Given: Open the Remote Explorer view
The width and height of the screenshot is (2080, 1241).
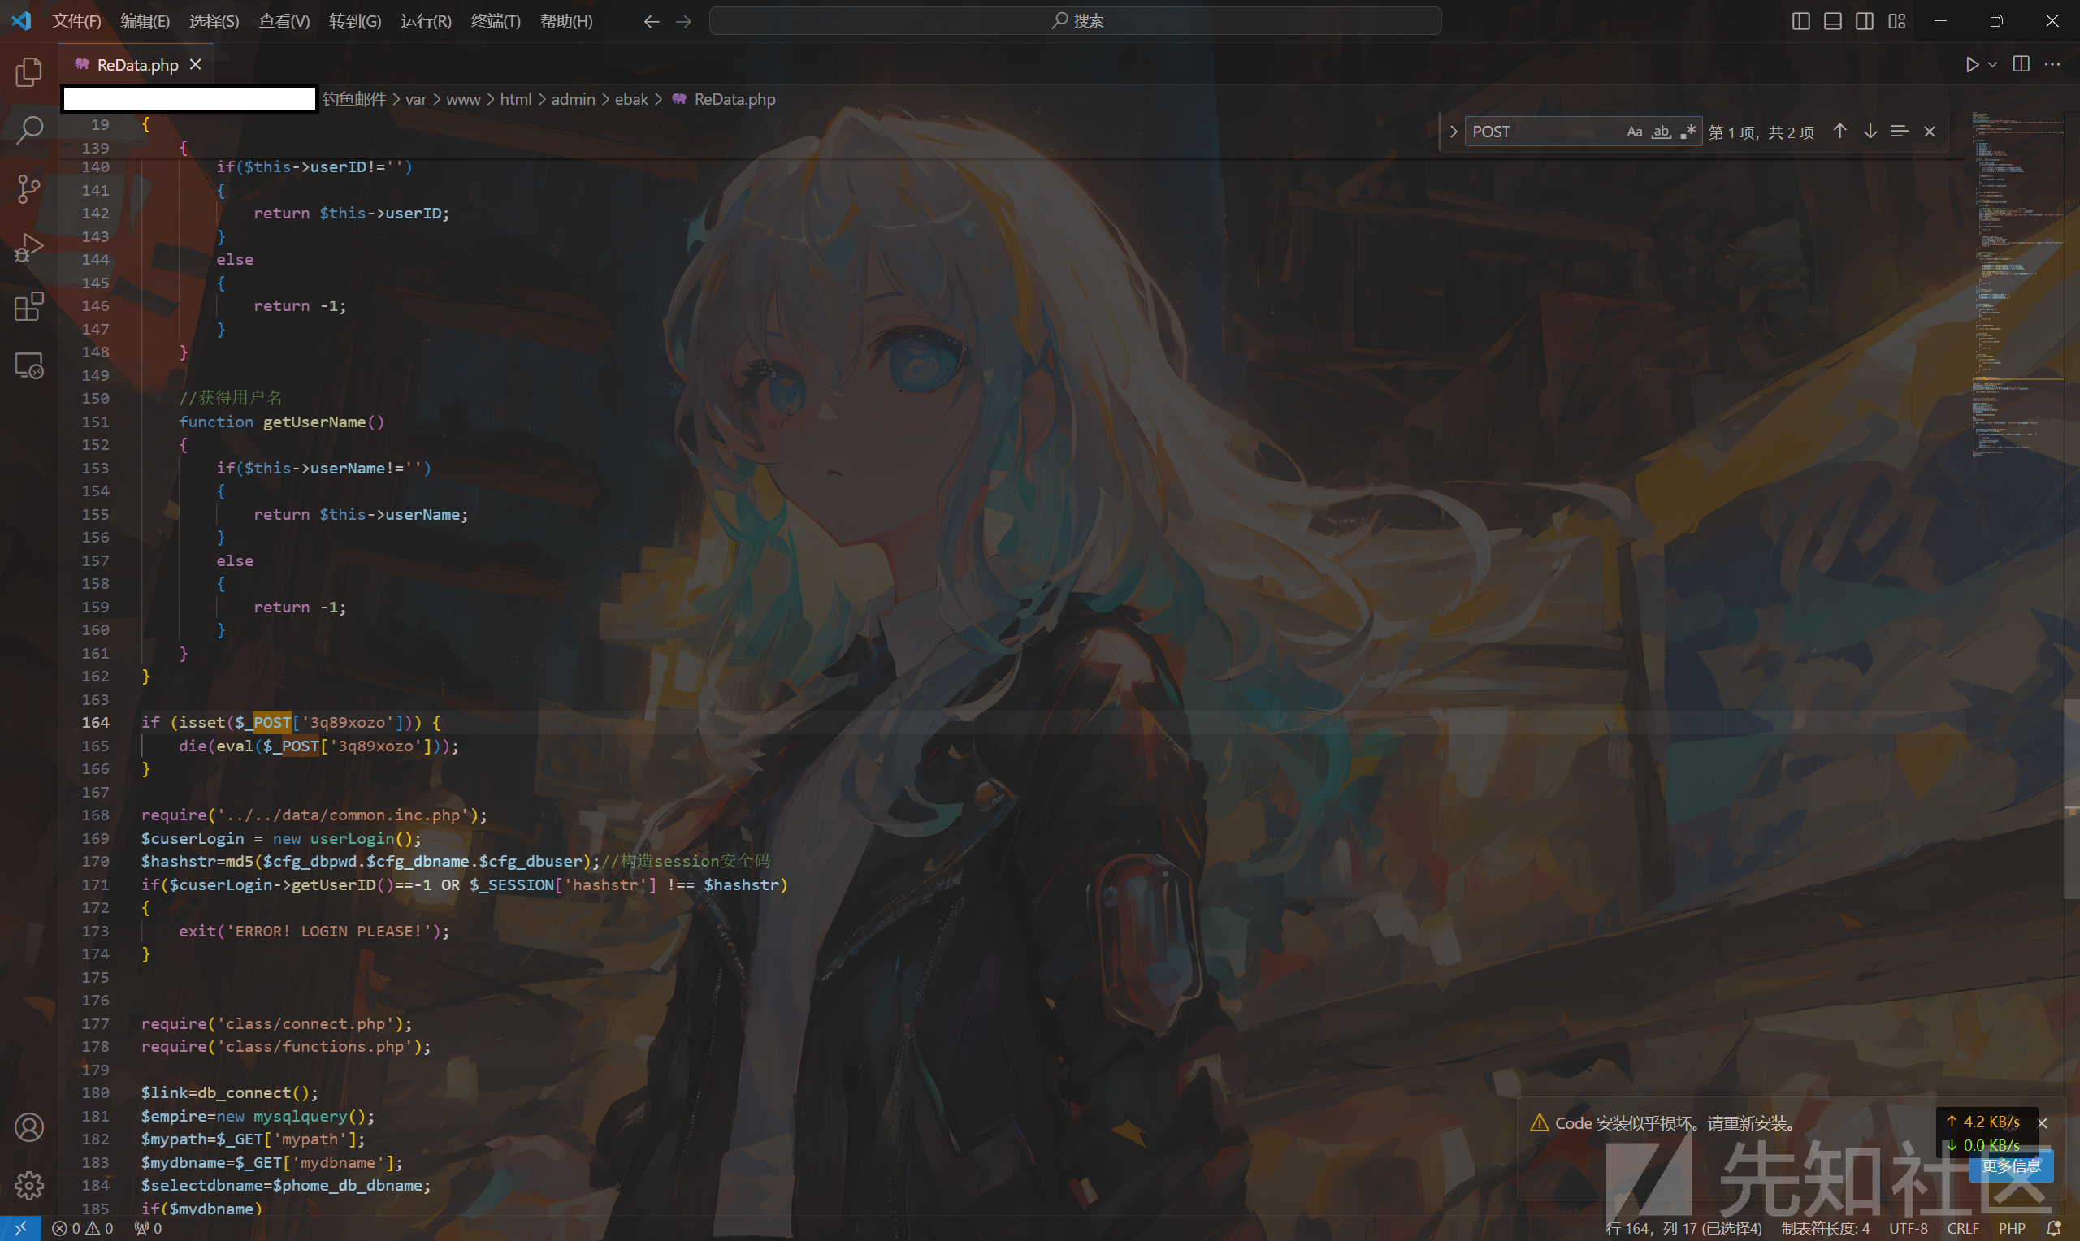Looking at the screenshot, I should point(29,365).
